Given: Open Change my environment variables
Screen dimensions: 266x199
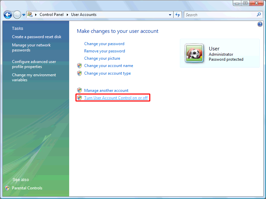Looking at the screenshot, I should pyautogui.click(x=34, y=77).
